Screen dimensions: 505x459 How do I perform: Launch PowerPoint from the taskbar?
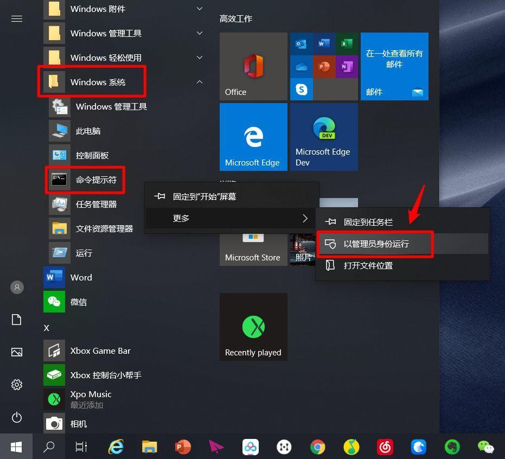coord(183,447)
